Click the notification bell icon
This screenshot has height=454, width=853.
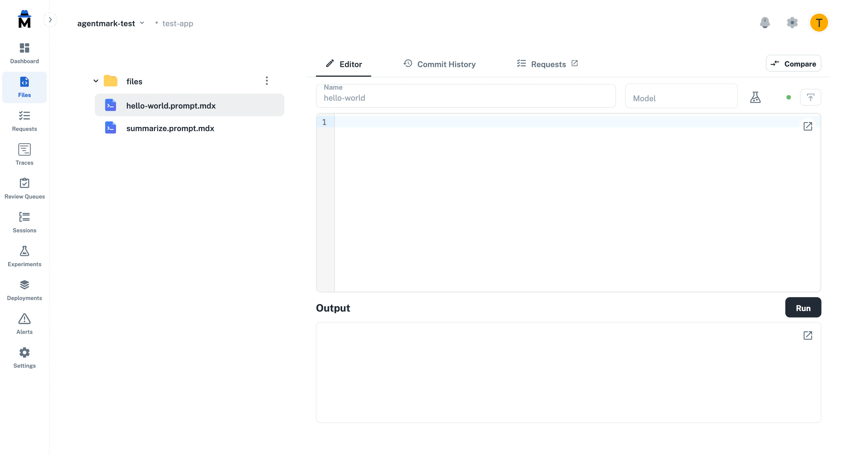pyautogui.click(x=765, y=23)
